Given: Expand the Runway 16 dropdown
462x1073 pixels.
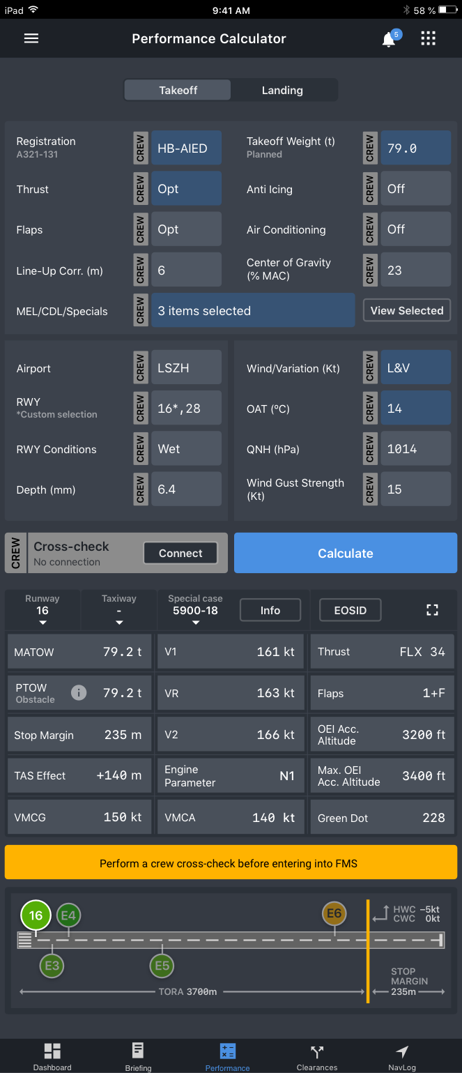Looking at the screenshot, I should [43, 610].
